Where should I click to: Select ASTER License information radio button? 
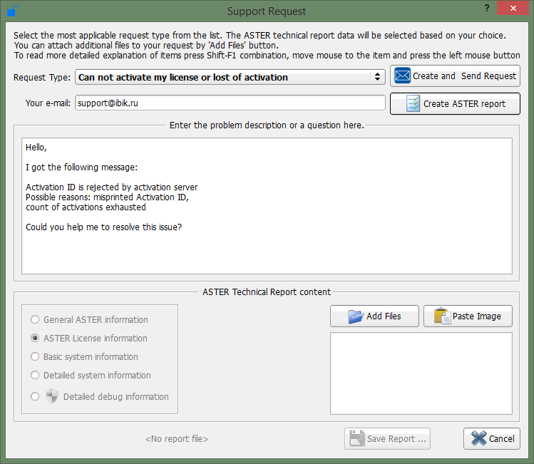(x=35, y=339)
